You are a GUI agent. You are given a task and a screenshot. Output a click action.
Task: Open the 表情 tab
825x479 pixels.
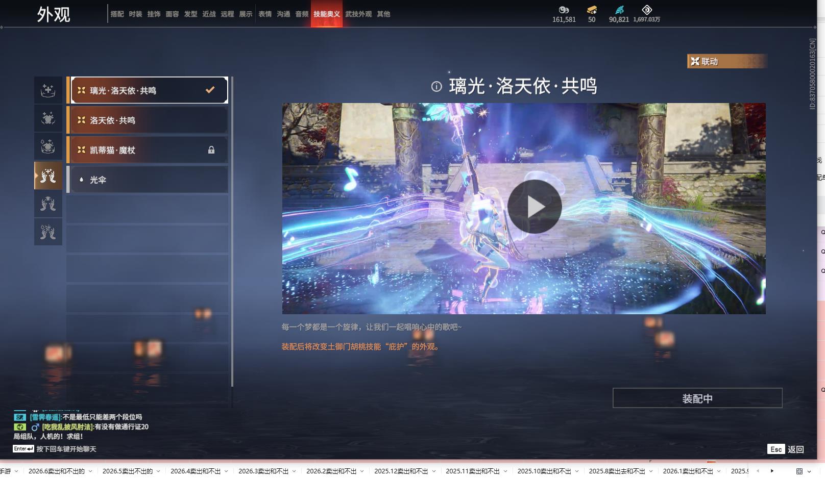coord(265,14)
